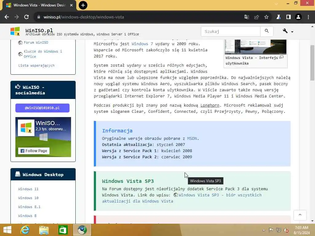
Task: Click the @WinISO@101010.pl button
Action: 42,108
